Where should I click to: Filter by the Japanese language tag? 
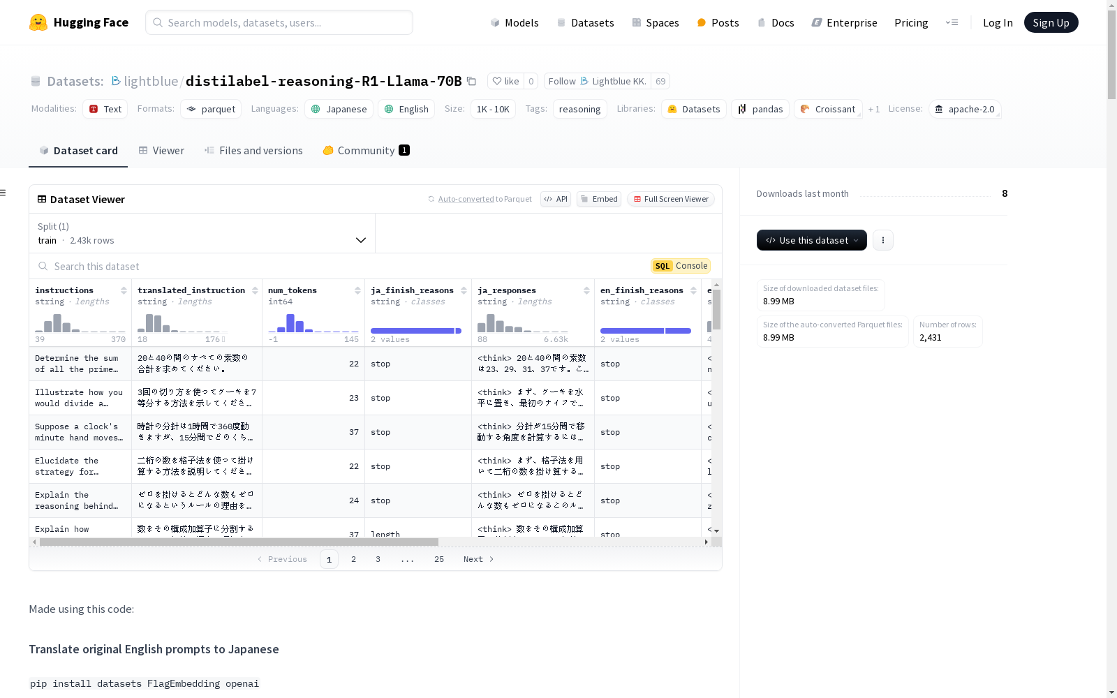pyautogui.click(x=339, y=109)
